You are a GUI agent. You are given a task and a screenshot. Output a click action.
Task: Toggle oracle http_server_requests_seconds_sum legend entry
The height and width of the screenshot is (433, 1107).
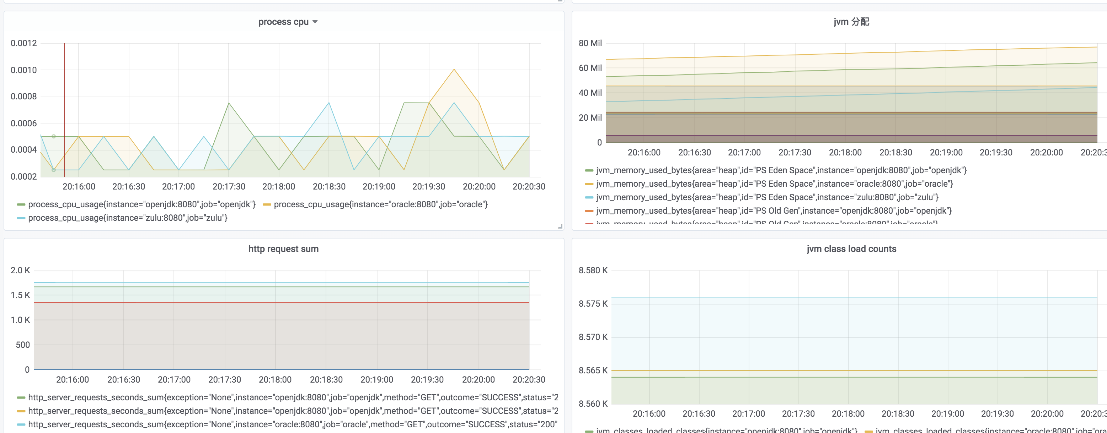[293, 424]
